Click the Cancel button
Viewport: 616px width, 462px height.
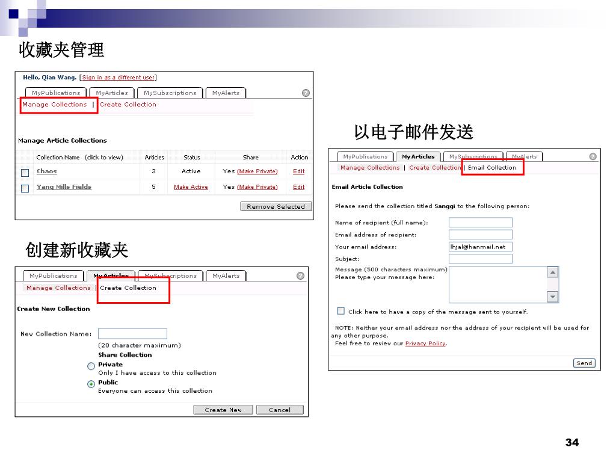pos(280,410)
